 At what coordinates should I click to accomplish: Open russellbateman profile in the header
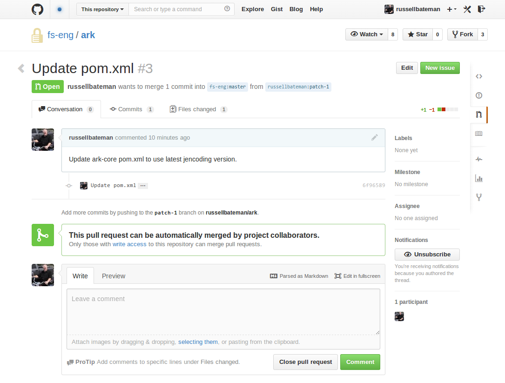coord(412,9)
